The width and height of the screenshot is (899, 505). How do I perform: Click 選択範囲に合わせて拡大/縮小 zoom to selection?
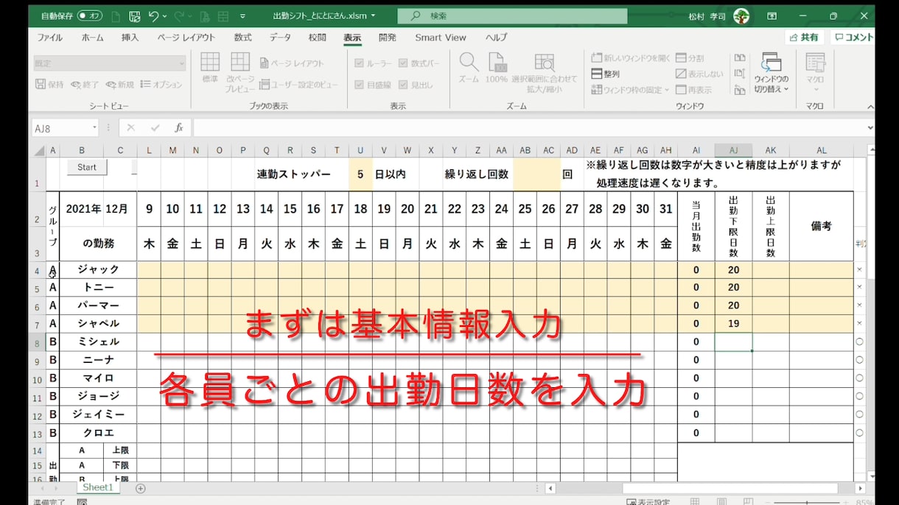click(545, 72)
